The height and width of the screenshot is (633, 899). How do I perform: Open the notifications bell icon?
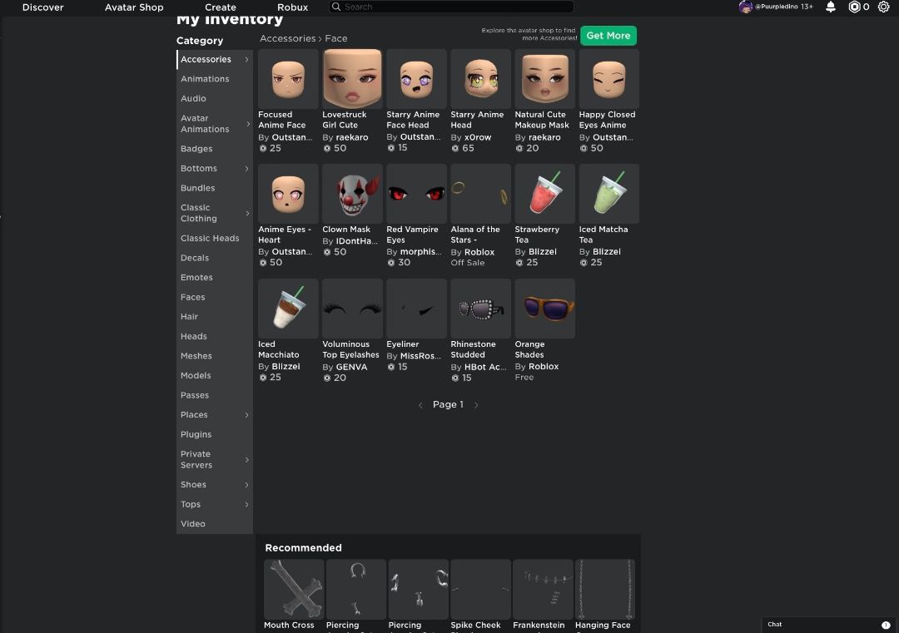[830, 7]
